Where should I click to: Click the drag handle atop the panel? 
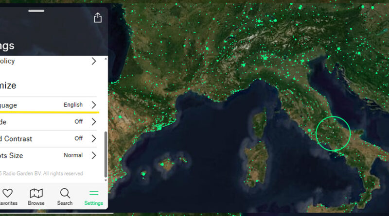36,10
